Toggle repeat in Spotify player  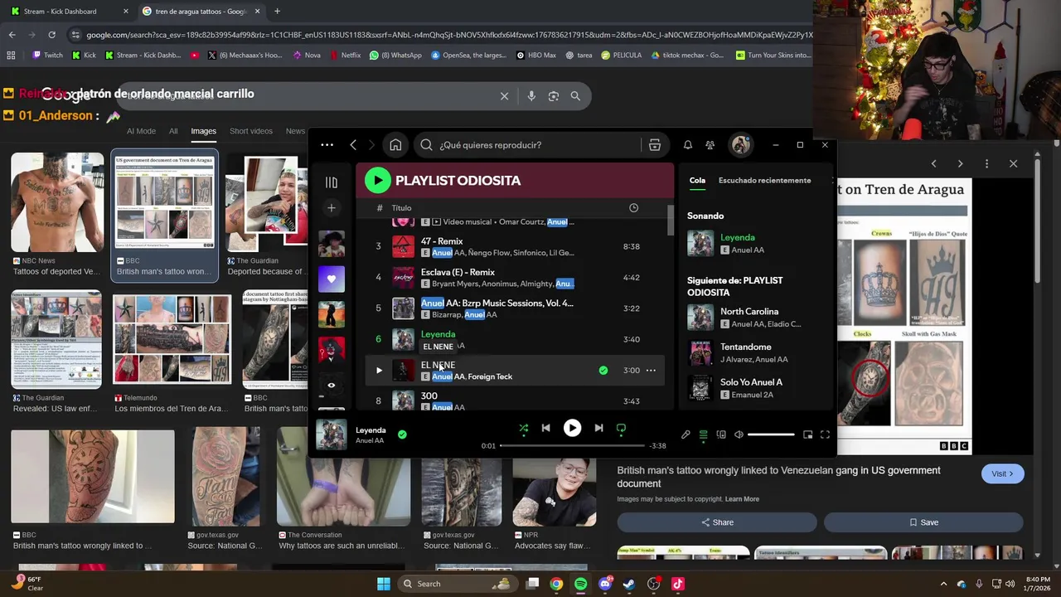pos(621,428)
